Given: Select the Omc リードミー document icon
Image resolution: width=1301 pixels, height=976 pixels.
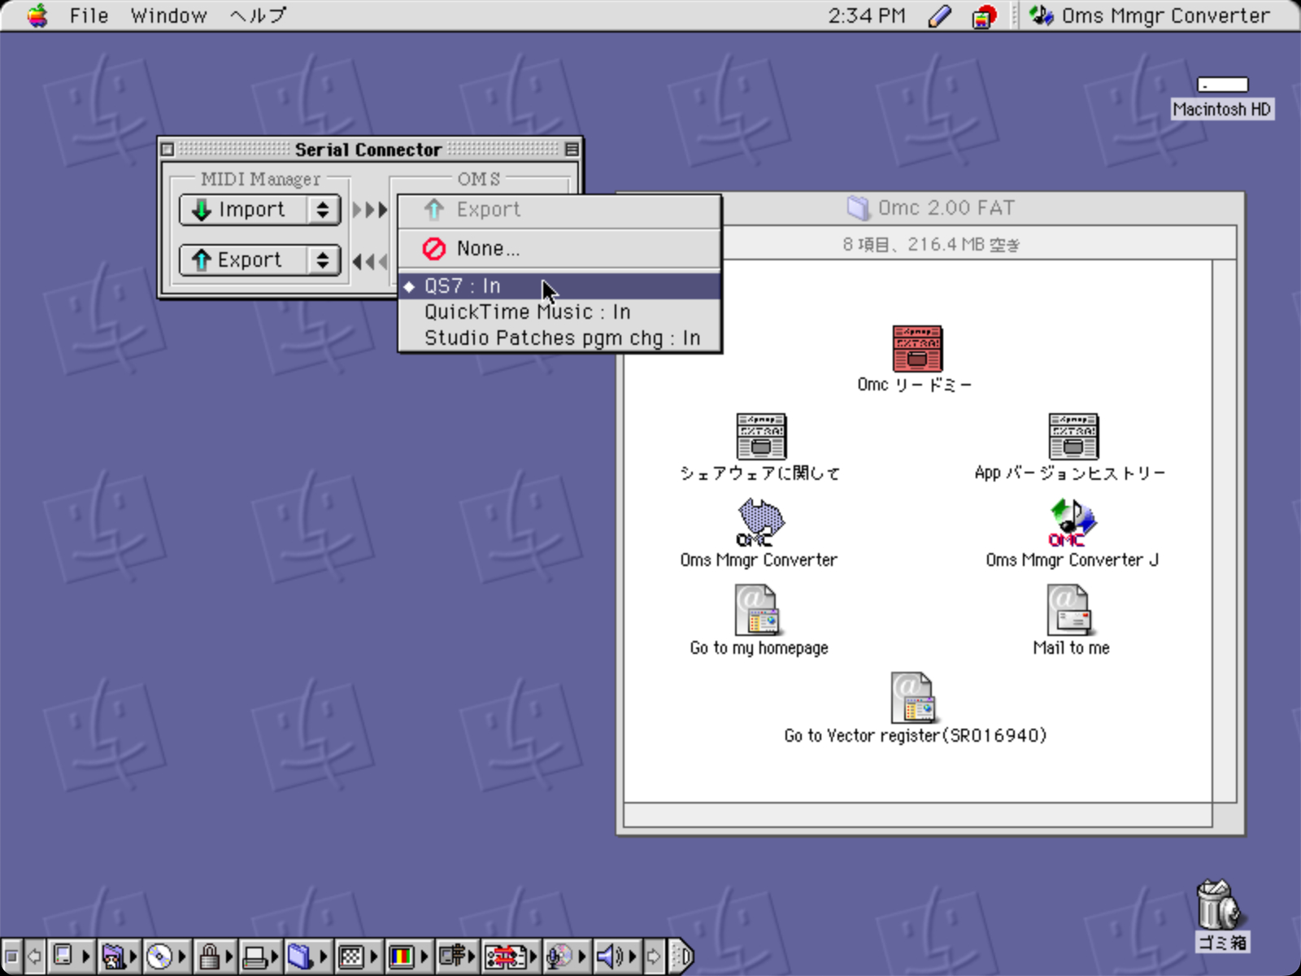Looking at the screenshot, I should [x=916, y=348].
